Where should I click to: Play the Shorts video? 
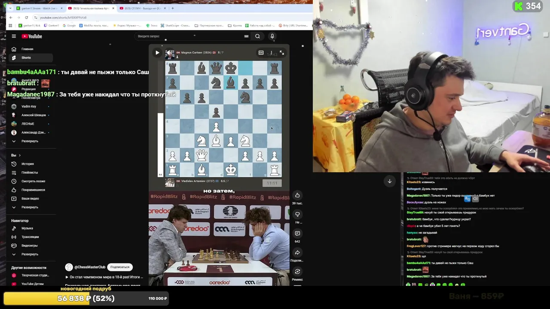click(157, 53)
